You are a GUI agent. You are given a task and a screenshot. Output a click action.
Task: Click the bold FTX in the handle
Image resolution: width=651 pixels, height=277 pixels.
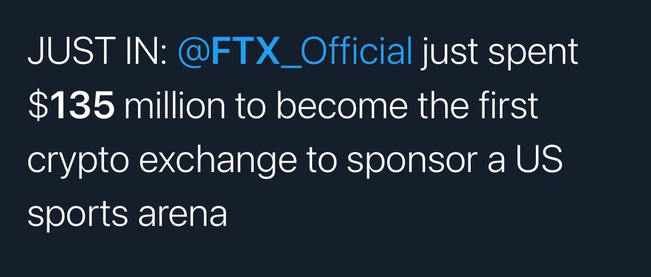tap(245, 52)
